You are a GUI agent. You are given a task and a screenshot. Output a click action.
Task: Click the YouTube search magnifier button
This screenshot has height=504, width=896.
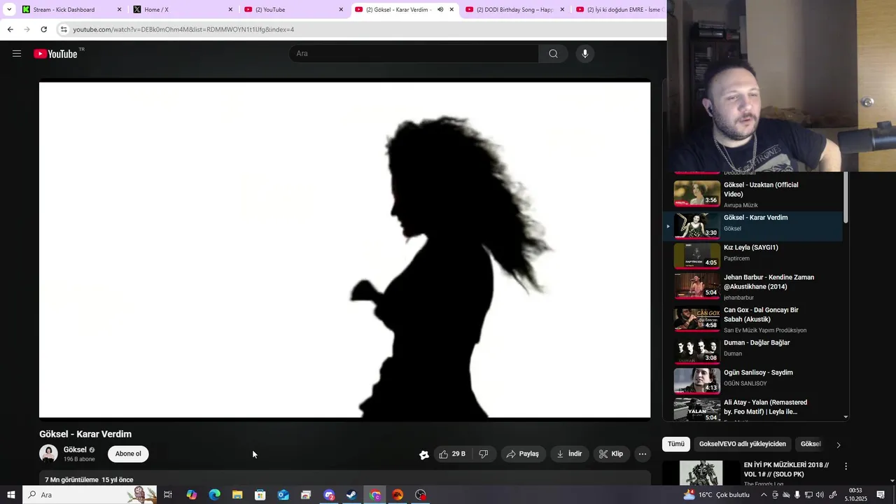pos(553,53)
